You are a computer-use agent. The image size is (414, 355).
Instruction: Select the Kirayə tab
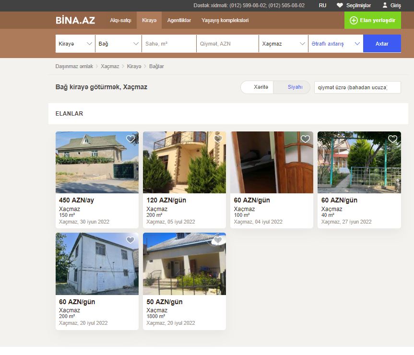click(149, 20)
